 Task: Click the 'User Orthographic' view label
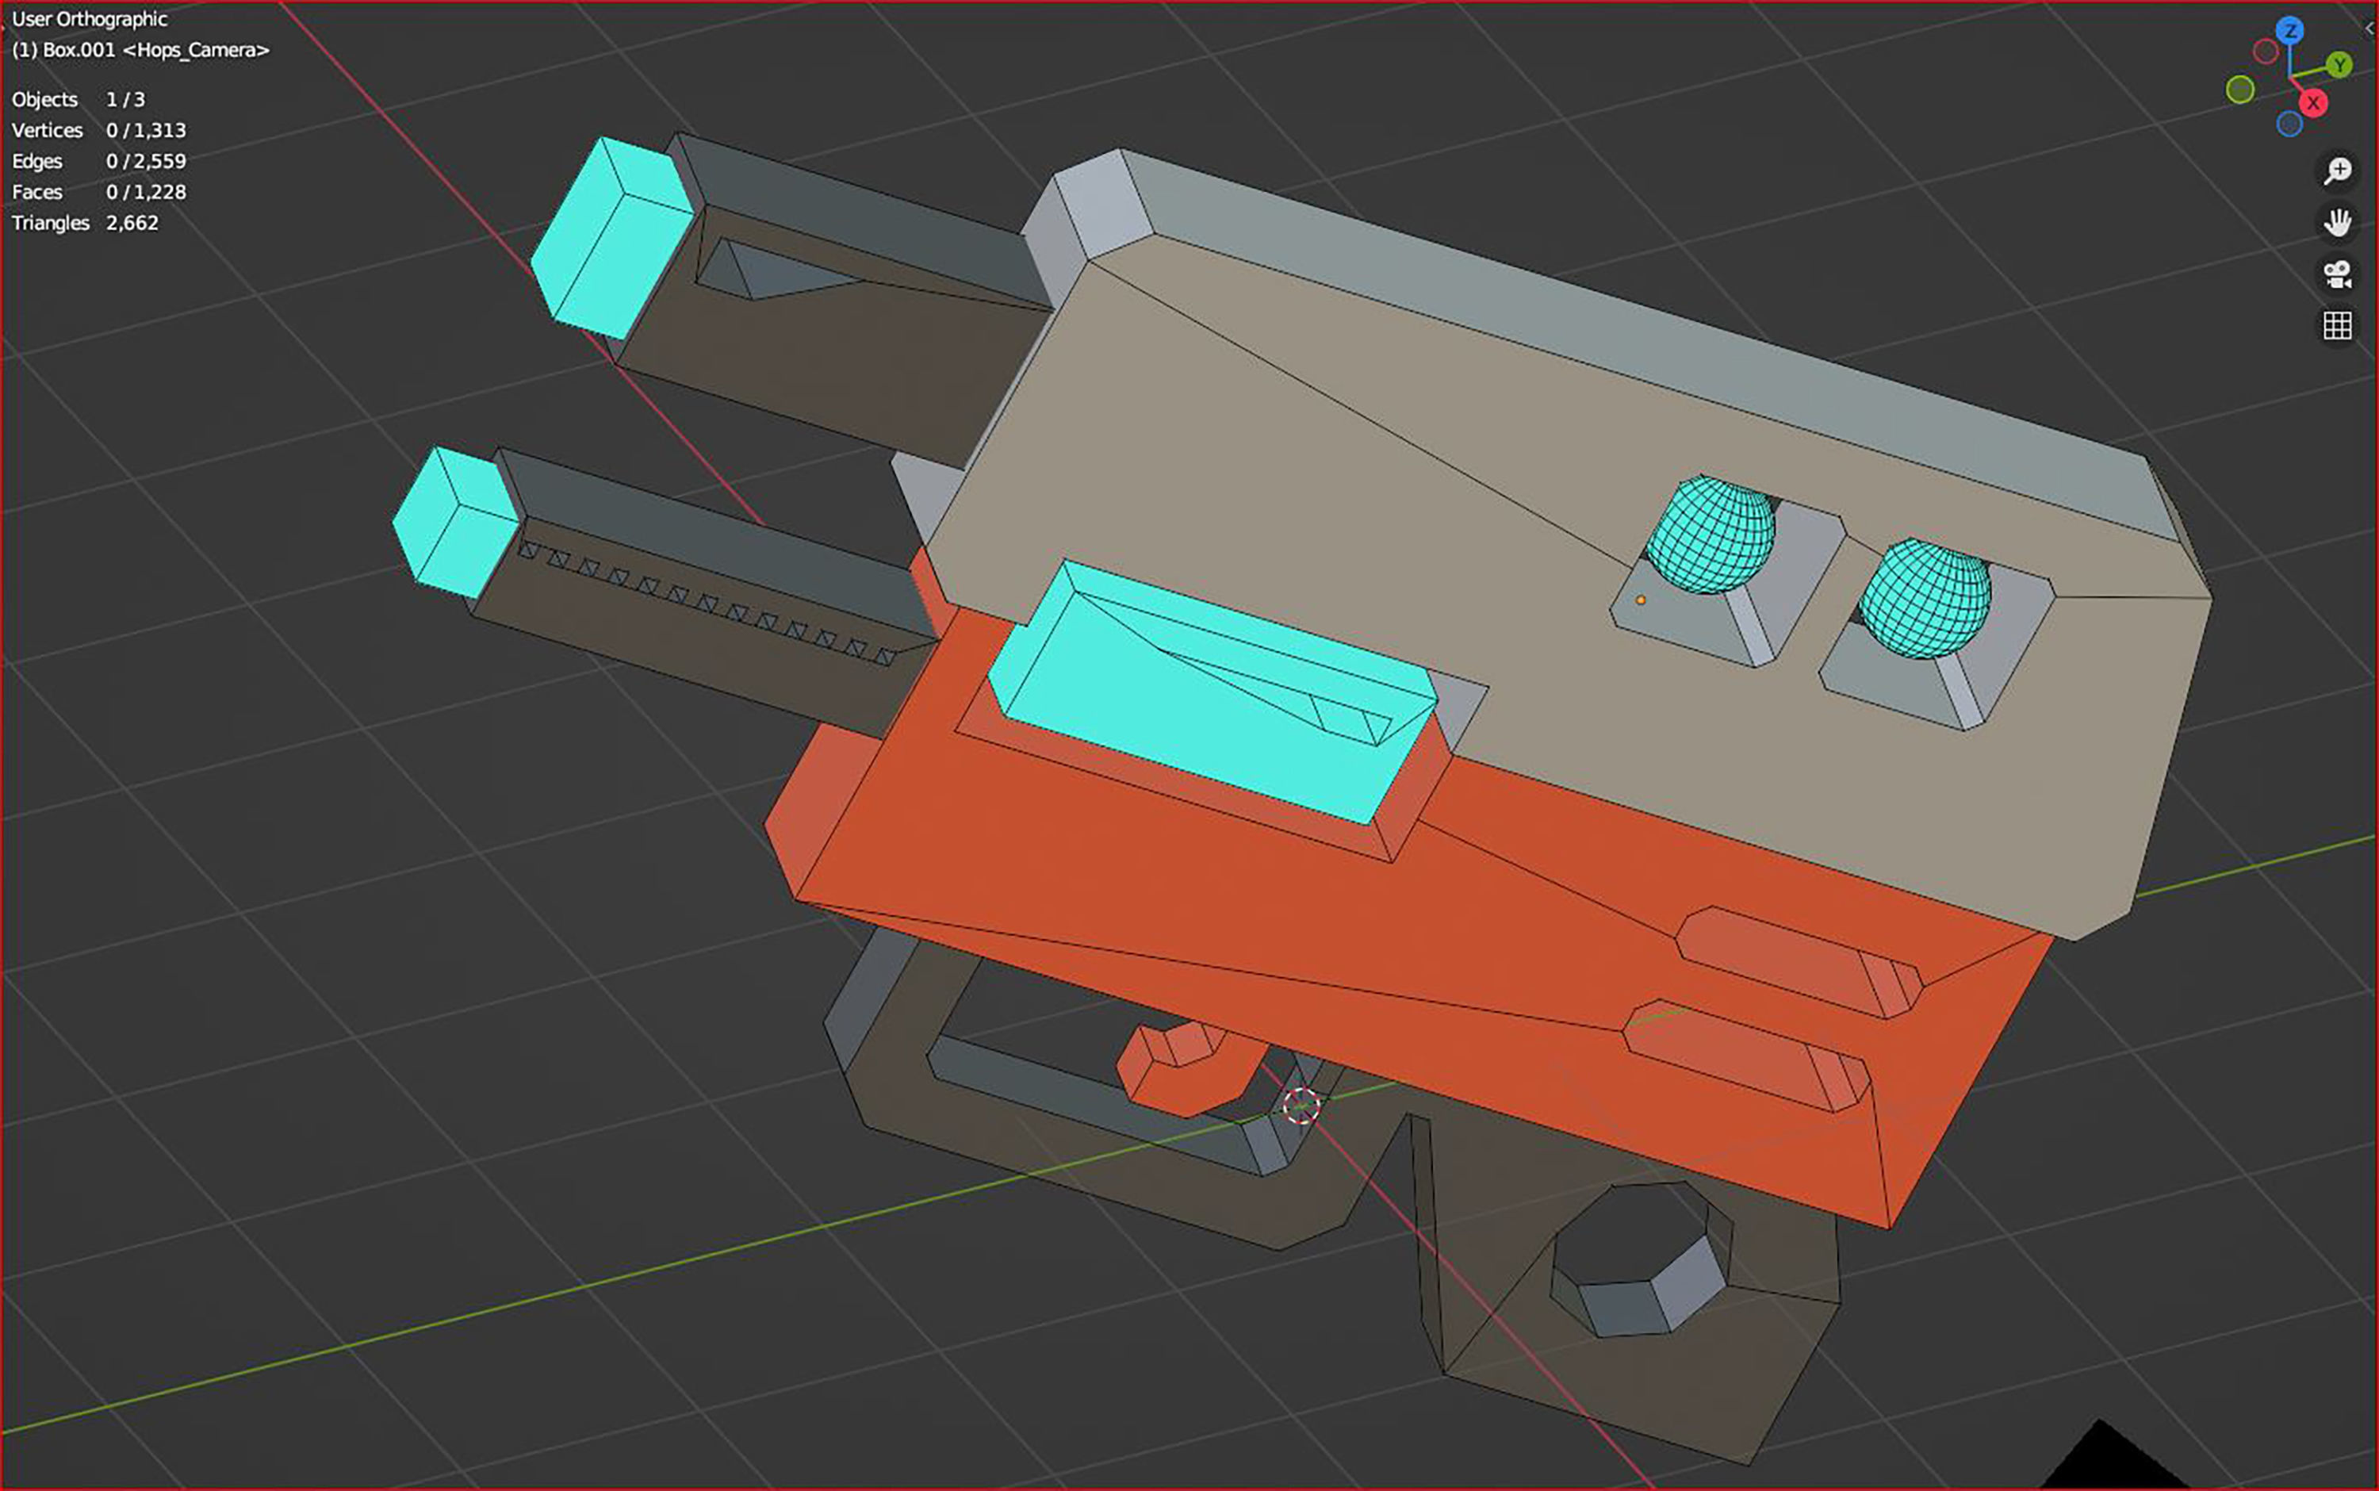[90, 19]
